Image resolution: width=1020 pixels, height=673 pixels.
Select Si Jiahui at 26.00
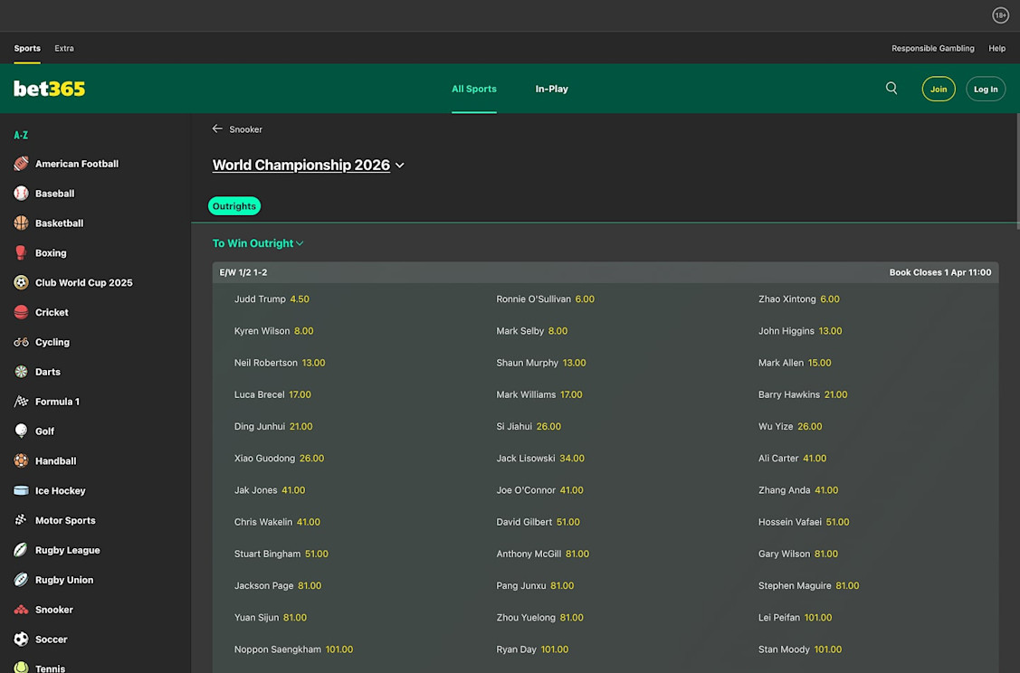point(529,427)
